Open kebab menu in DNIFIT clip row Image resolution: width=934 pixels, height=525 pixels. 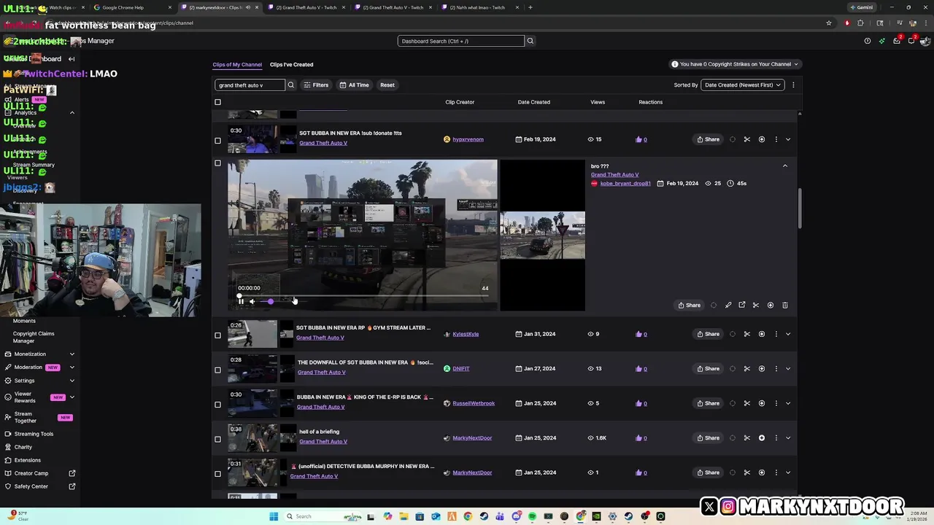[x=776, y=369]
